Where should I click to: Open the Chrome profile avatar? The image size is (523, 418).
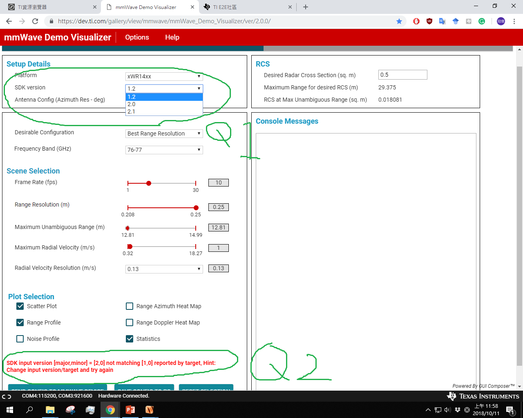pyautogui.click(x=501, y=21)
